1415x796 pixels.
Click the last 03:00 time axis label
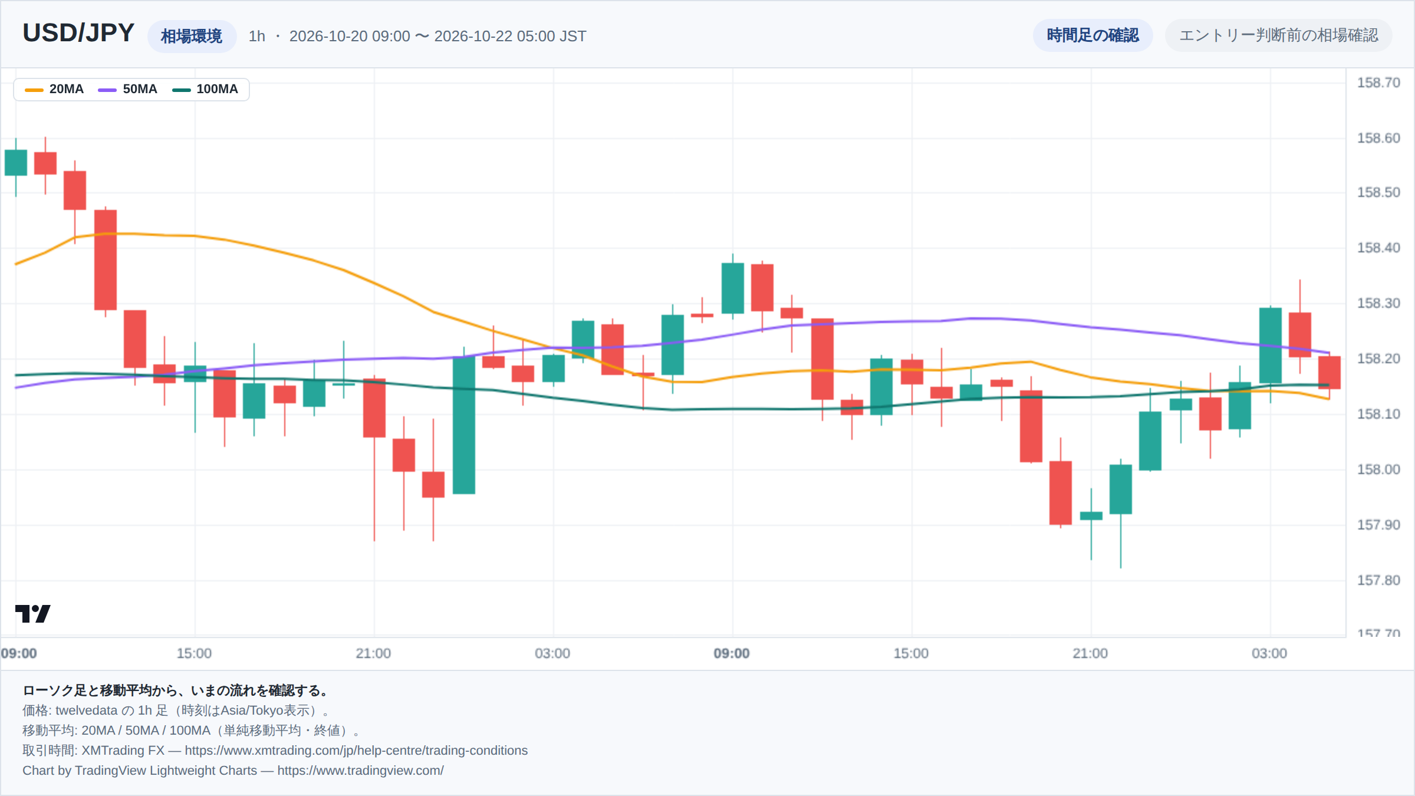1269,653
